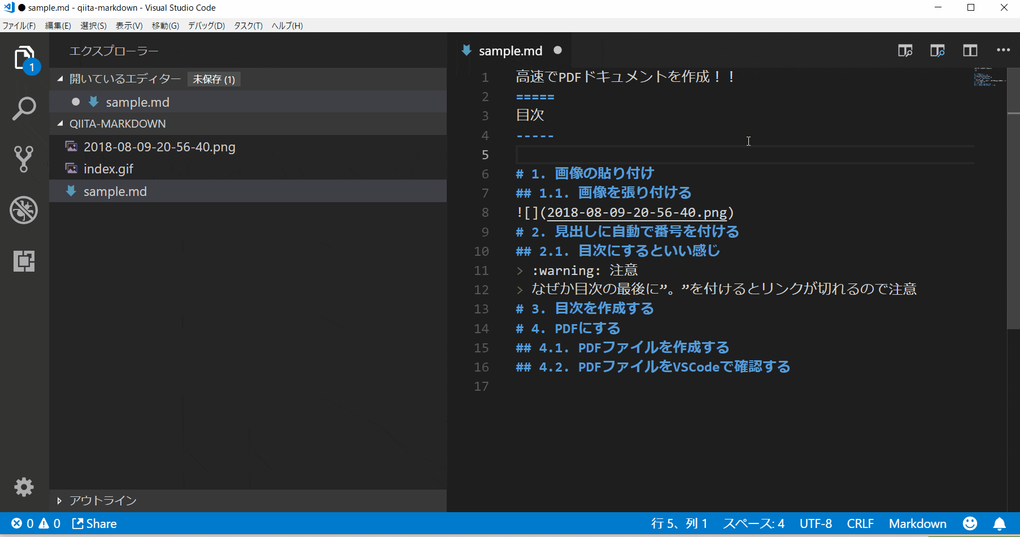Click the heading '# 4. PDFにする'
This screenshot has width=1020, height=537.
(x=568, y=328)
